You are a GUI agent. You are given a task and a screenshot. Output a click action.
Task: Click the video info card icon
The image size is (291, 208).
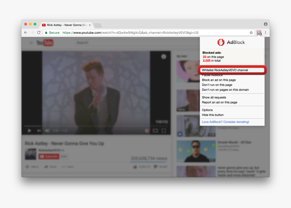point(164,56)
